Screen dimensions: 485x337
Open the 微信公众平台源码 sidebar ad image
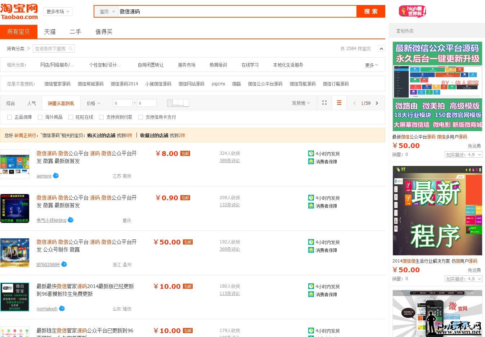[437, 86]
